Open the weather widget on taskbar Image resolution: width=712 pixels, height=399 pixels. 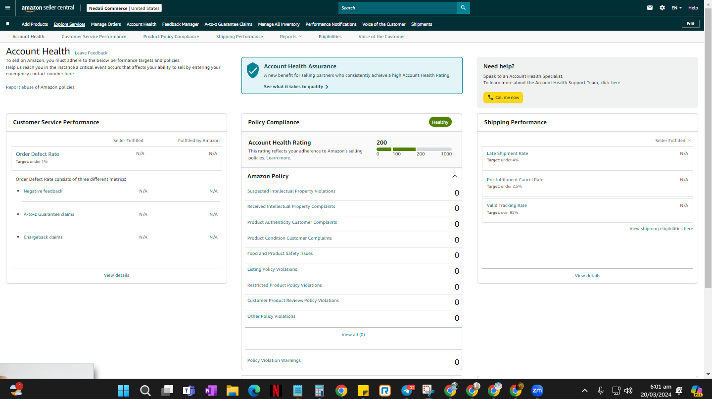pos(16,390)
